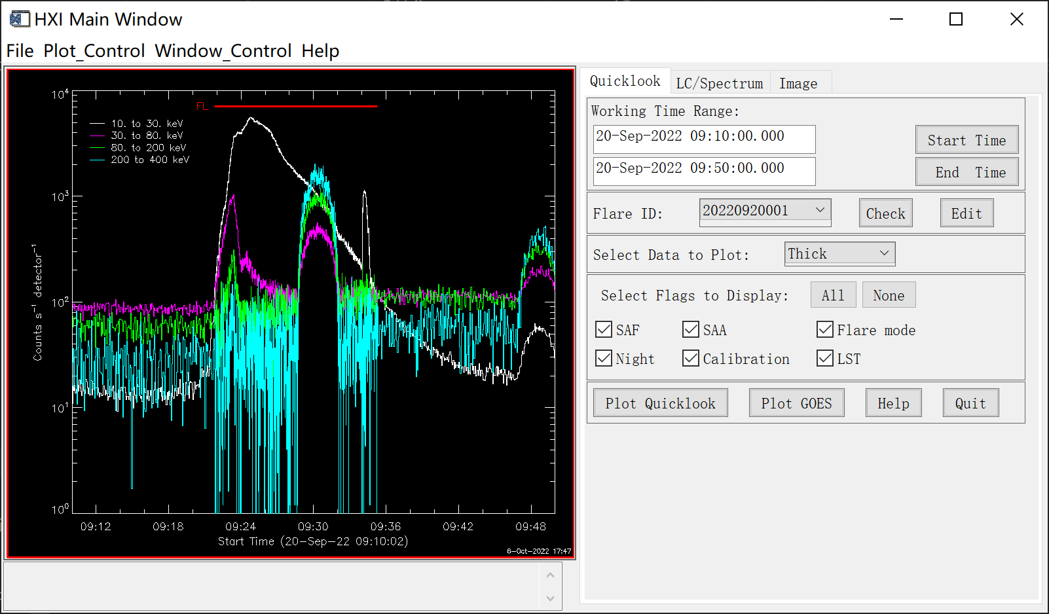Click scroll down arrow in message box
1049x614 pixels.
click(550, 598)
